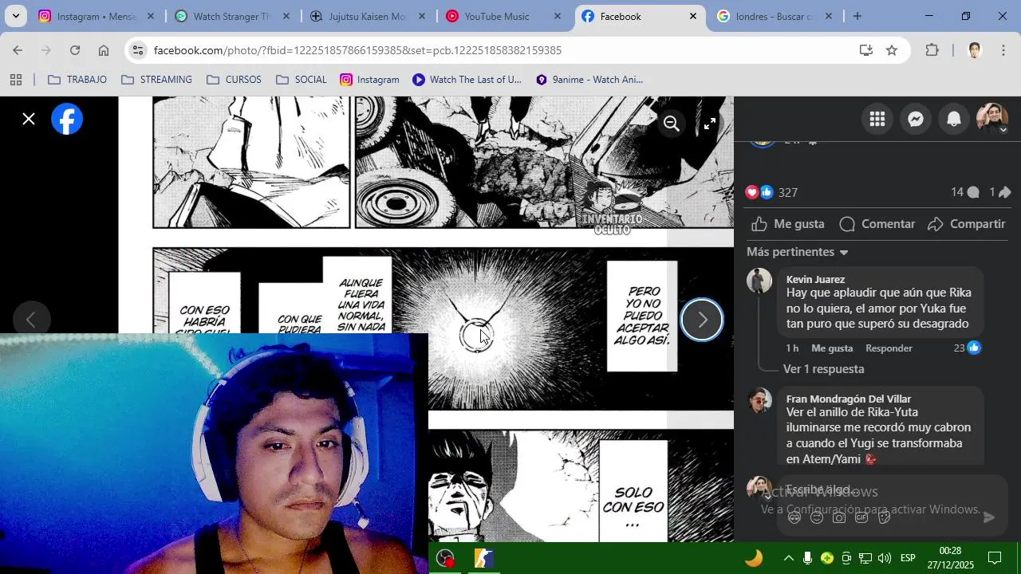The image size is (1021, 574).
Task: Open Messenger chats icon
Action: coord(916,120)
